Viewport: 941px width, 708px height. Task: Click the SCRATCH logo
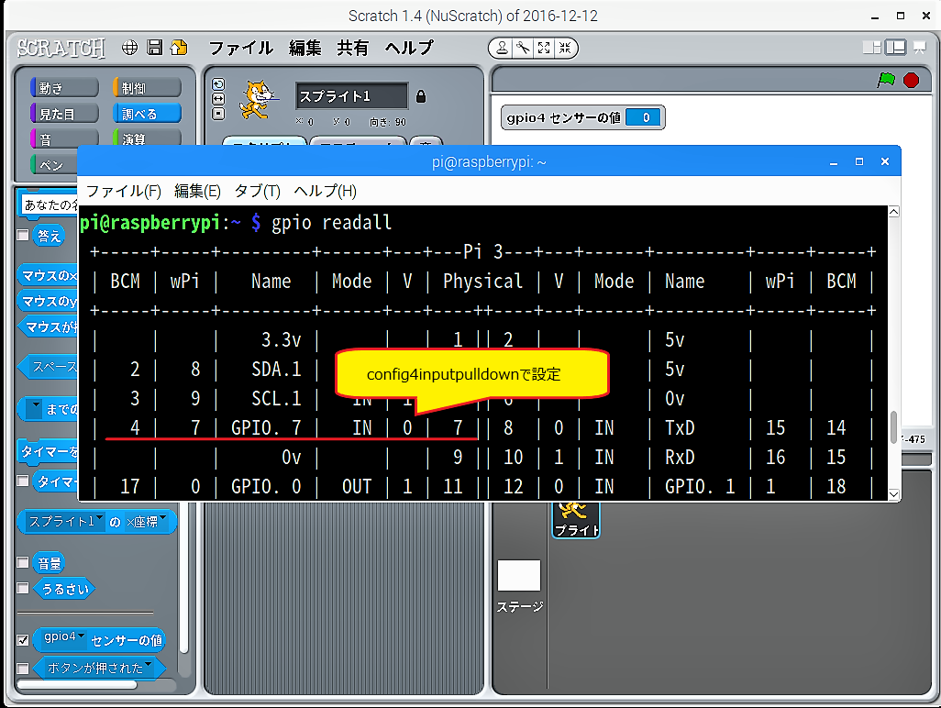coord(61,48)
